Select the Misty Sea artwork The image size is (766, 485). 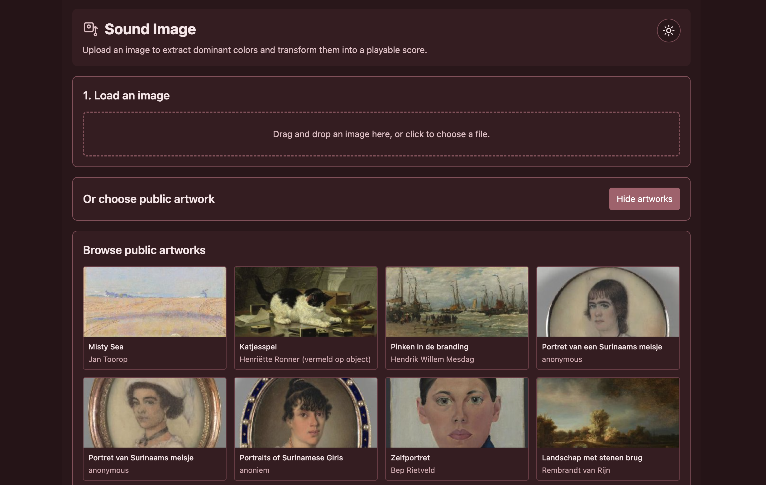[x=155, y=301]
